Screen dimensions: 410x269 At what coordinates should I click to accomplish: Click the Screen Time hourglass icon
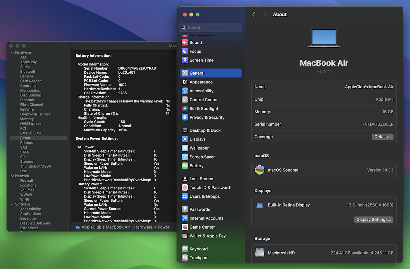(x=185, y=60)
